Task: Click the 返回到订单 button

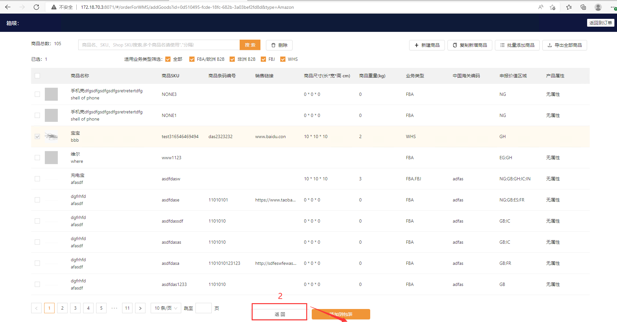Action: pos(600,23)
